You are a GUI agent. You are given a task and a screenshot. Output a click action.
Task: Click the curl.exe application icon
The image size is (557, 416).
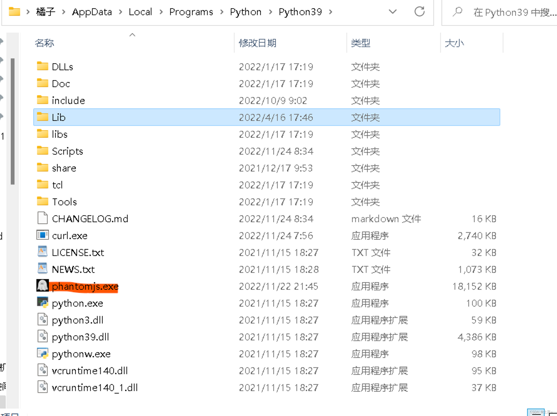(43, 235)
